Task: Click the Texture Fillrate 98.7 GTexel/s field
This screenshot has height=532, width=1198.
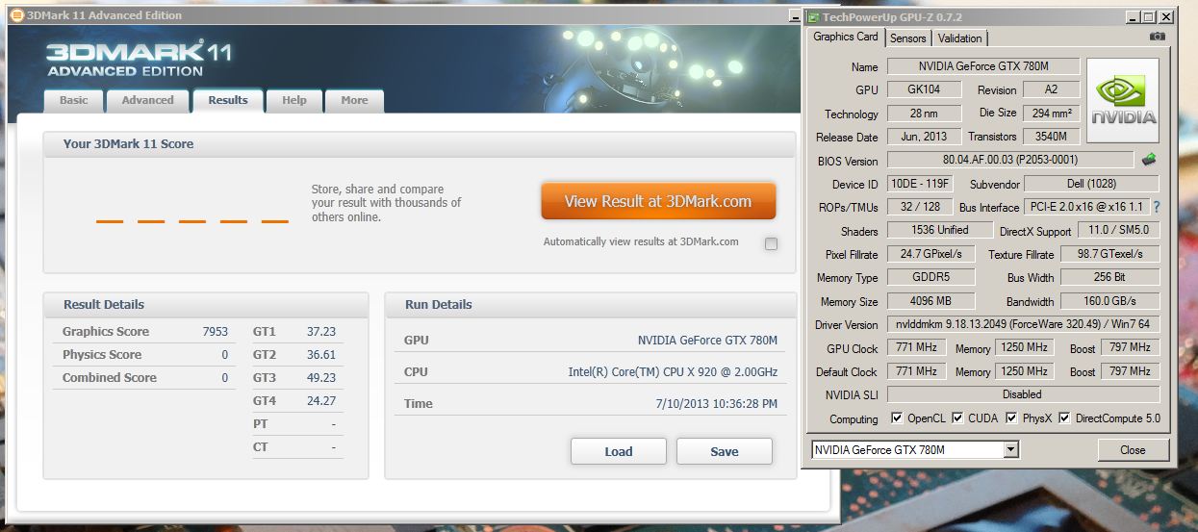Action: coord(1109,254)
